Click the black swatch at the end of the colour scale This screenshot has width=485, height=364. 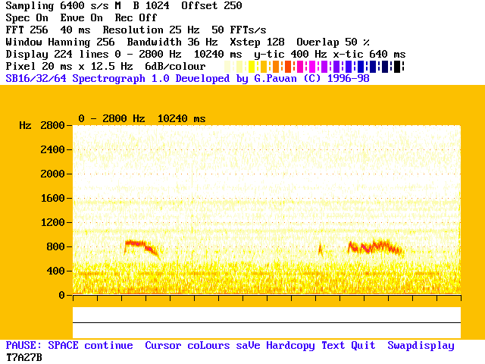click(x=397, y=67)
